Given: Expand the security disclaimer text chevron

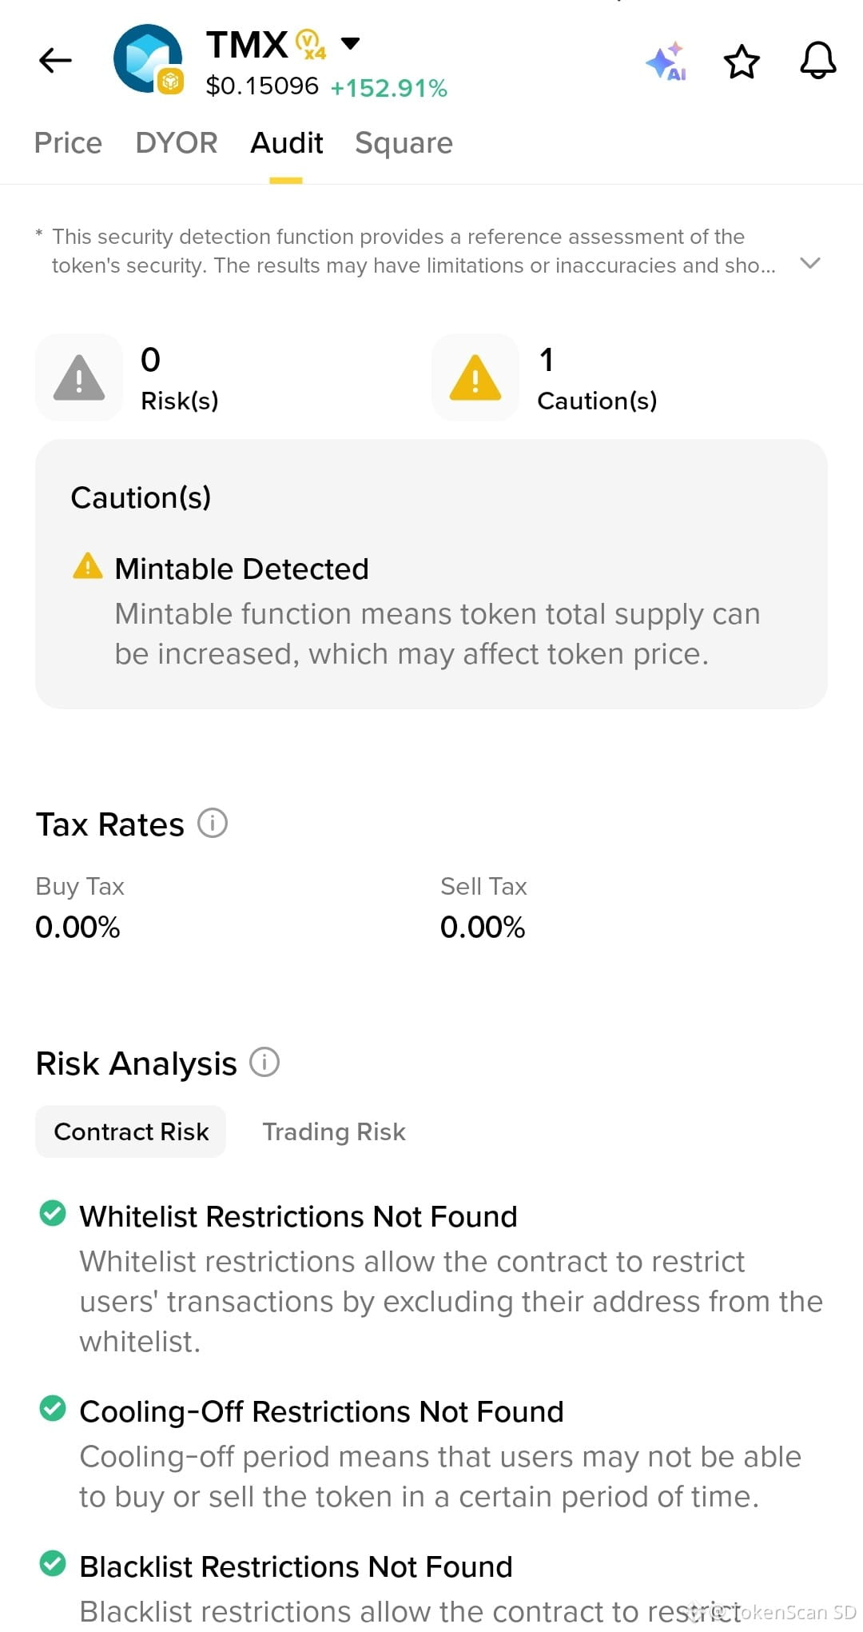Looking at the screenshot, I should pyautogui.click(x=810, y=263).
